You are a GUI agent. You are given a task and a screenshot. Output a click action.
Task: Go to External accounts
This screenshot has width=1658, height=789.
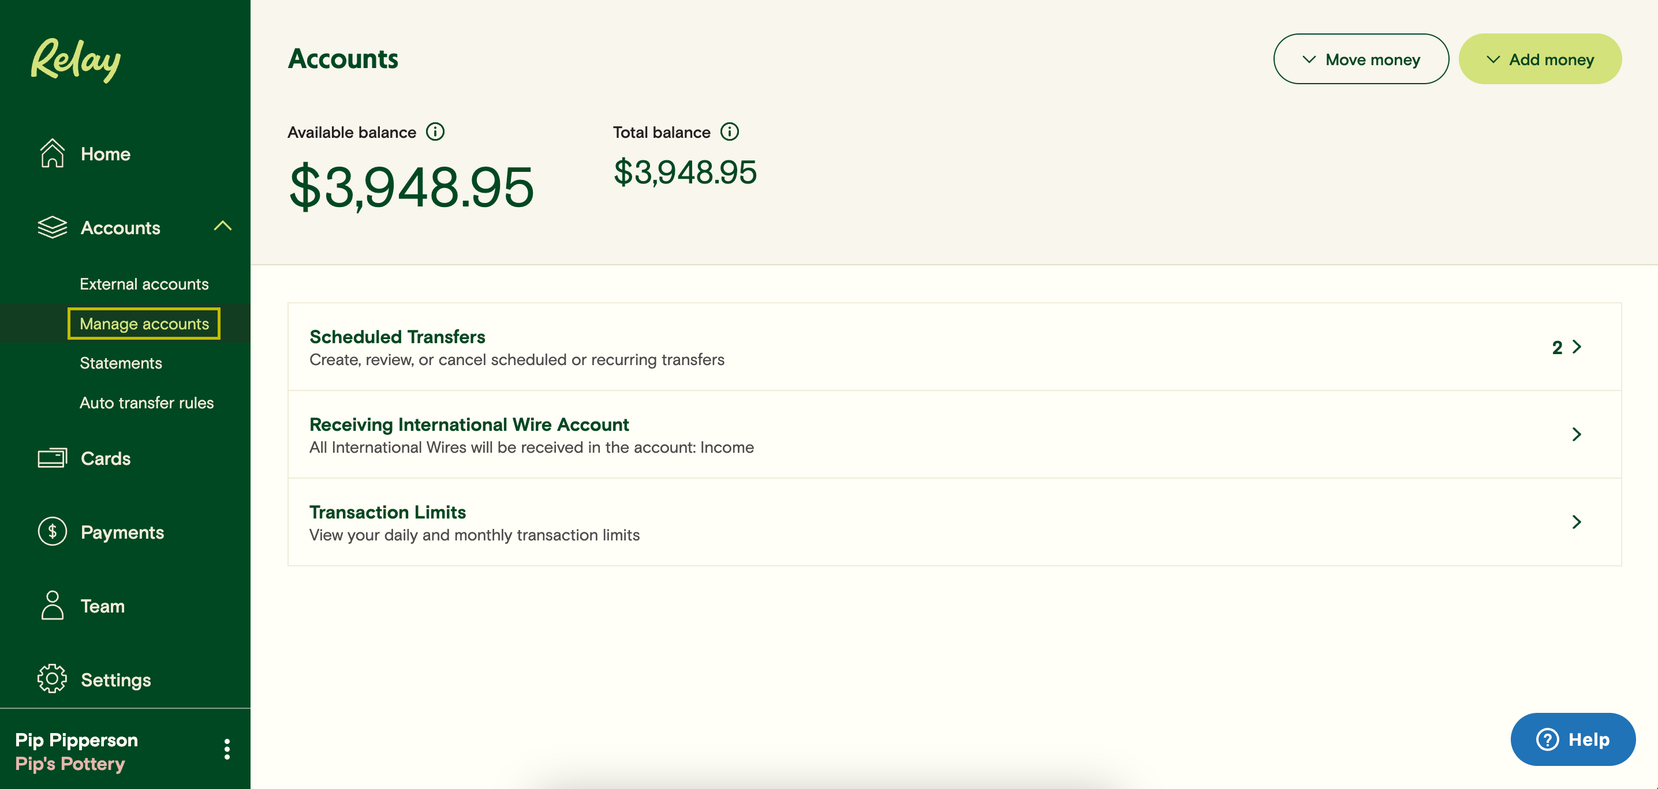click(x=144, y=284)
